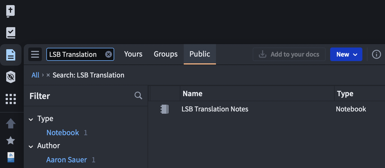Image resolution: width=385 pixels, height=168 pixels.
Task: Click the hidden items hexagon icon
Action: pyautogui.click(x=11, y=77)
